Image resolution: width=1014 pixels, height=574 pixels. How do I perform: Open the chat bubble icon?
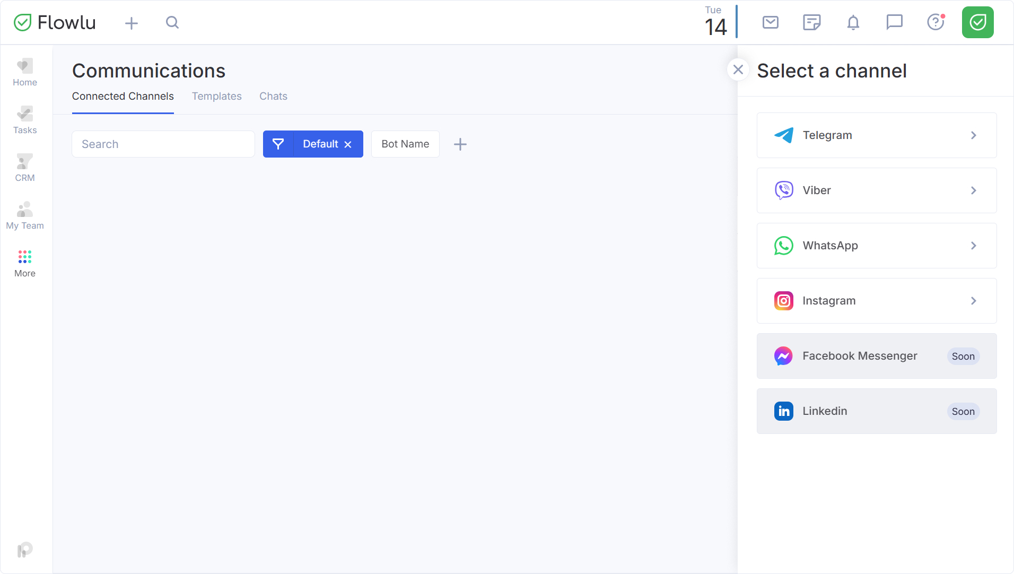(894, 22)
